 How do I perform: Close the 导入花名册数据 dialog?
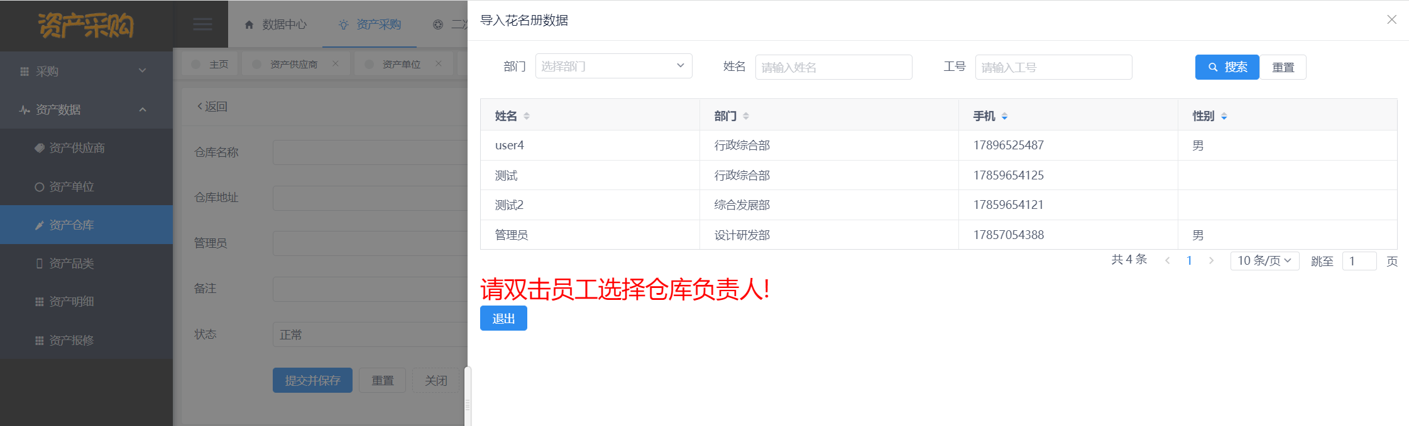click(1392, 19)
